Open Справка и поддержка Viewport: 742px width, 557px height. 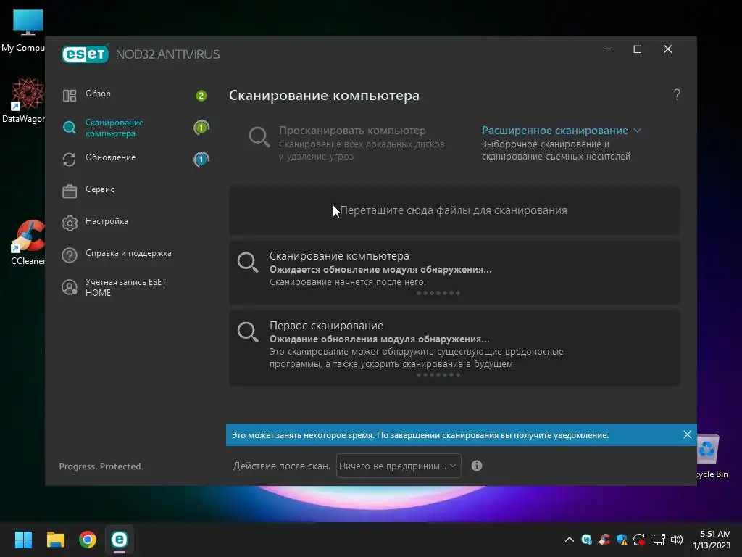(129, 253)
